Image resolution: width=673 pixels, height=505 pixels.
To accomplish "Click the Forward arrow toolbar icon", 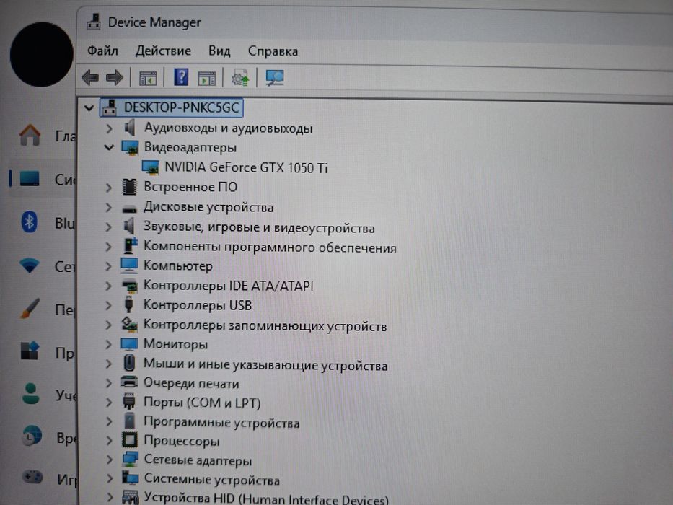I will 114,78.
